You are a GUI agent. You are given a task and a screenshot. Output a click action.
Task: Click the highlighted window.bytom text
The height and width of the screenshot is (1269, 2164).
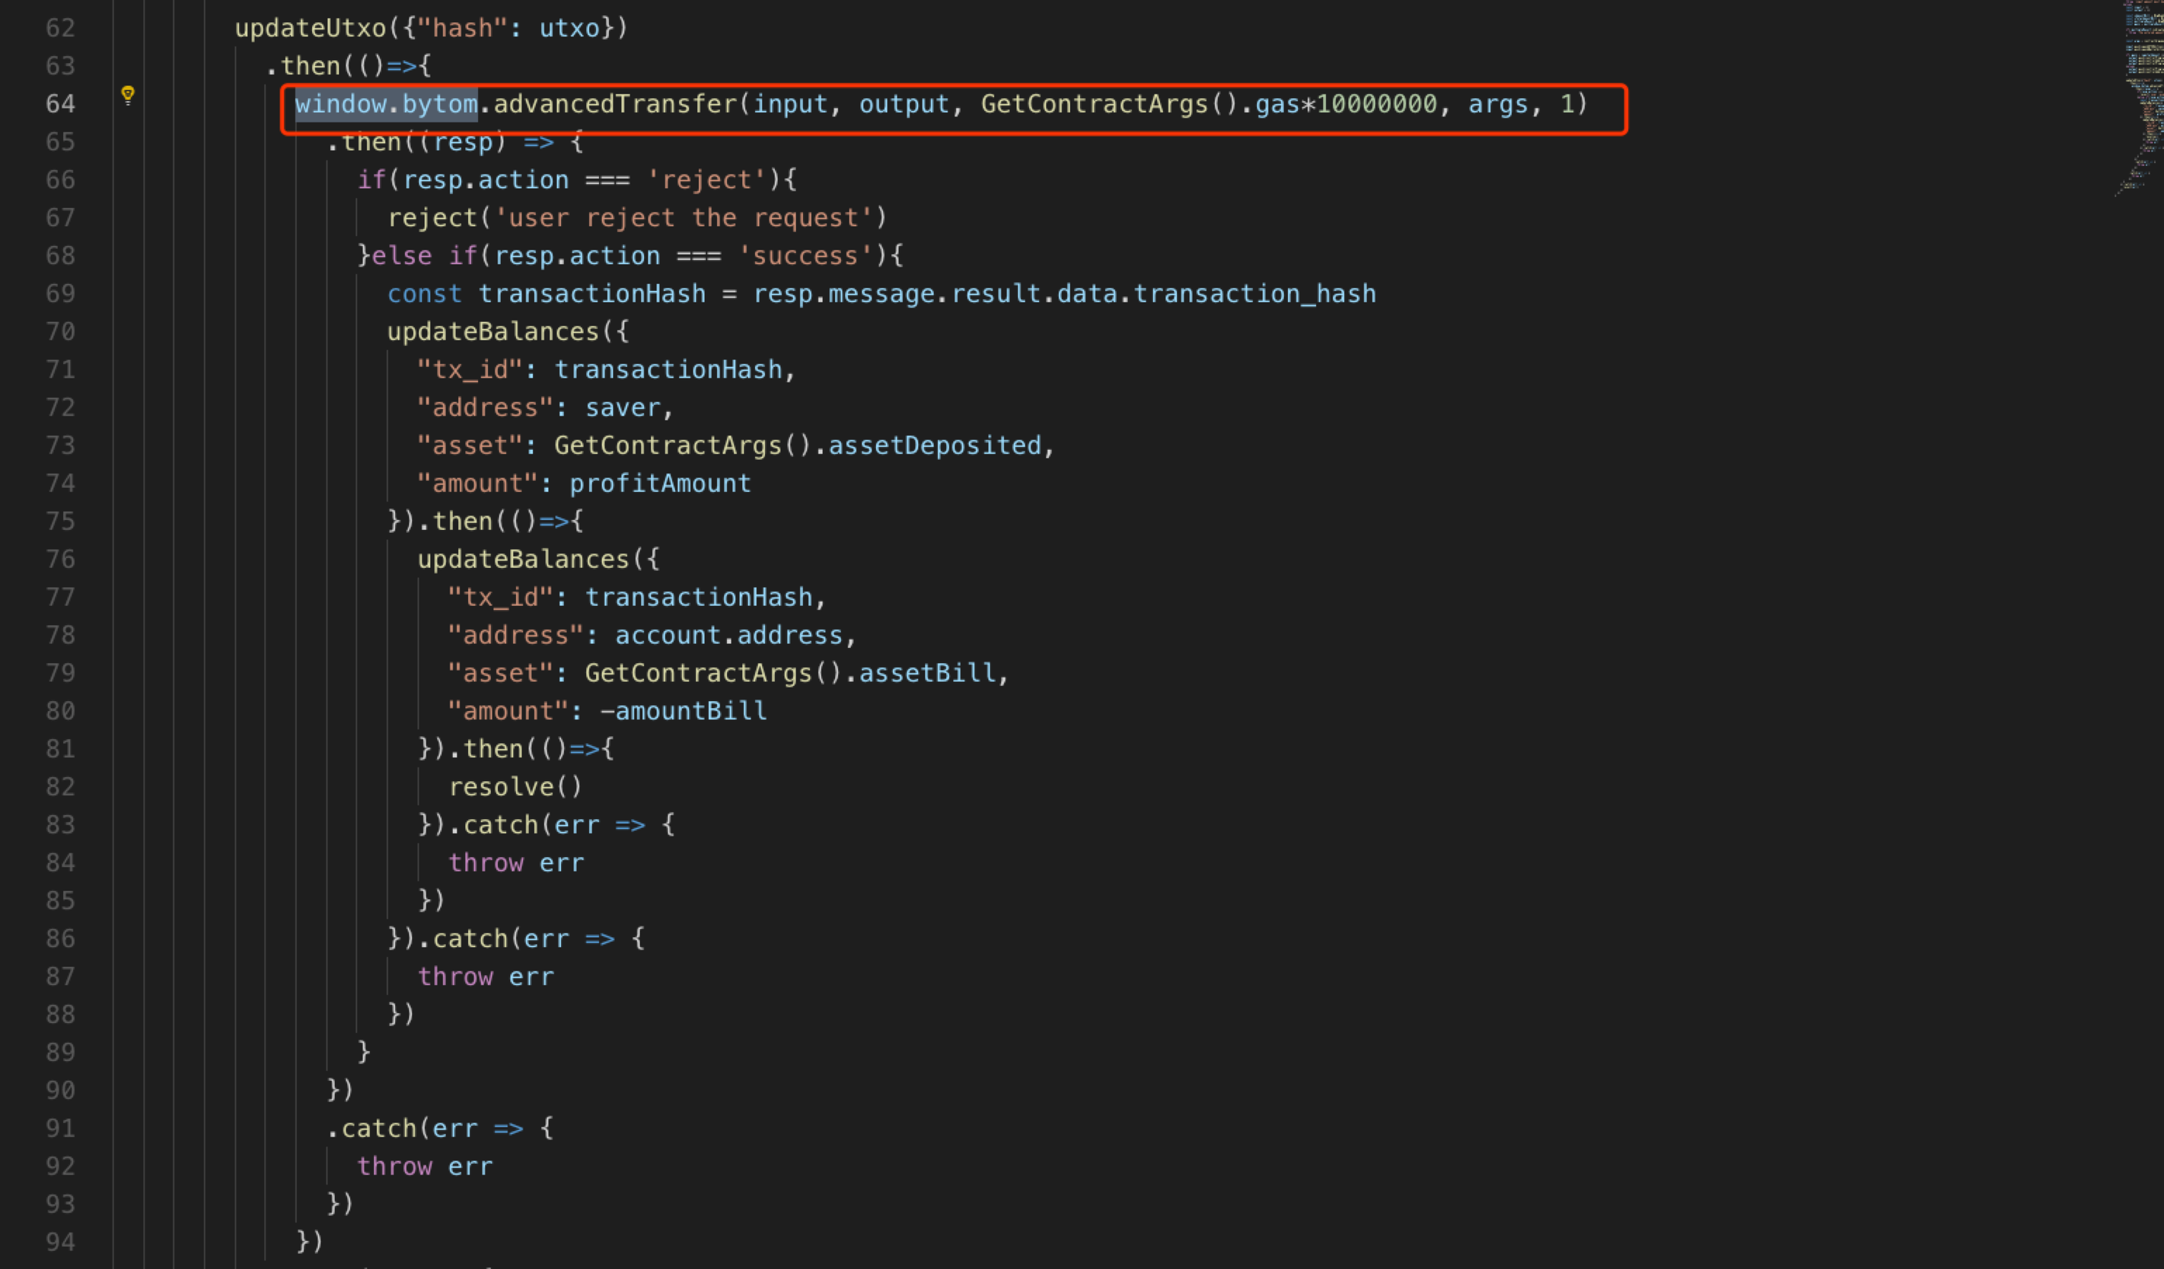386,104
